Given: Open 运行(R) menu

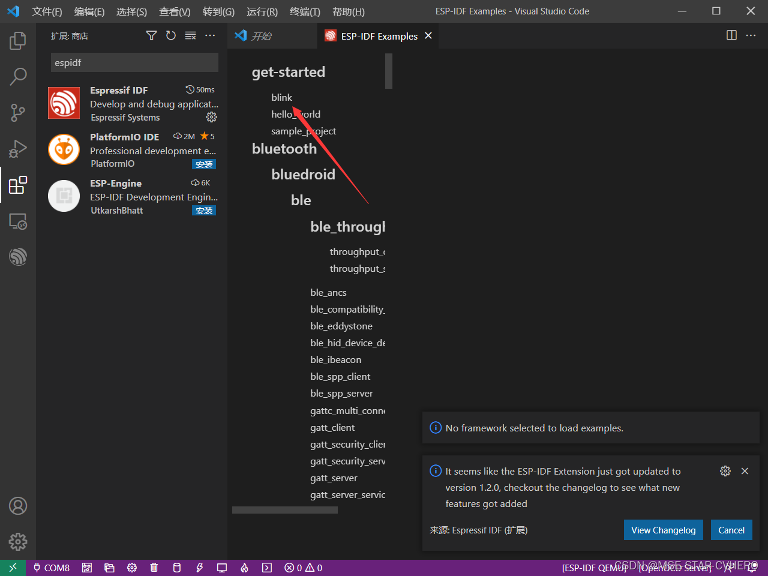Looking at the screenshot, I should click(x=262, y=11).
